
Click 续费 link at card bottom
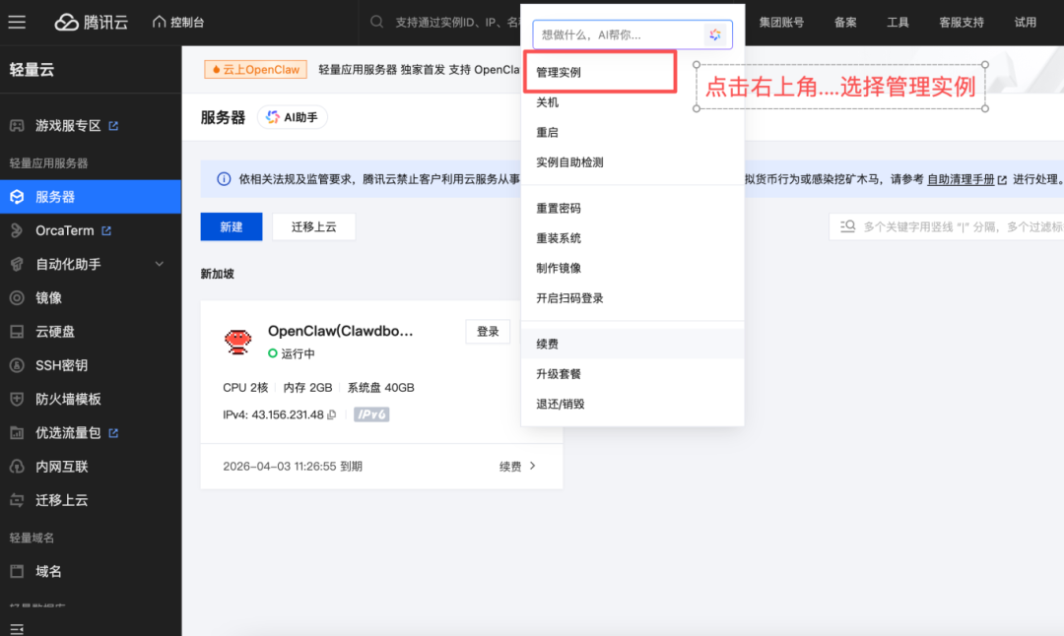click(x=518, y=467)
